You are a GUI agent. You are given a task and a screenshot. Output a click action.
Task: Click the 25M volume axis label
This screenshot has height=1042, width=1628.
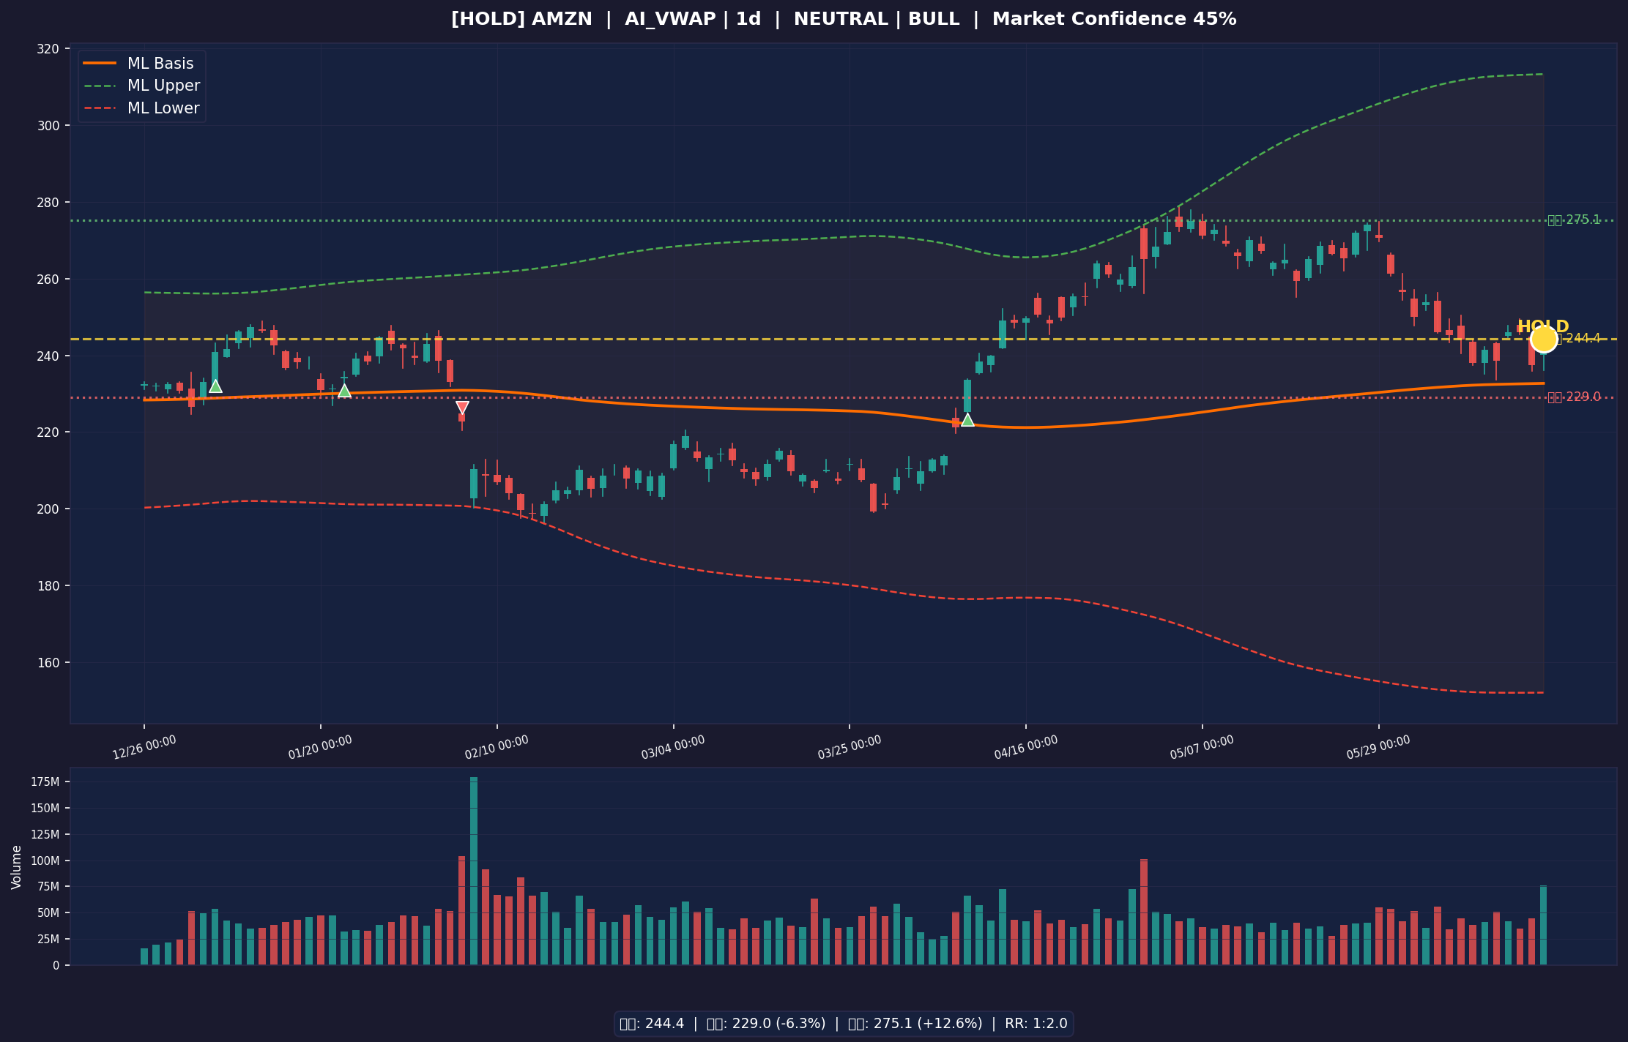pos(48,940)
